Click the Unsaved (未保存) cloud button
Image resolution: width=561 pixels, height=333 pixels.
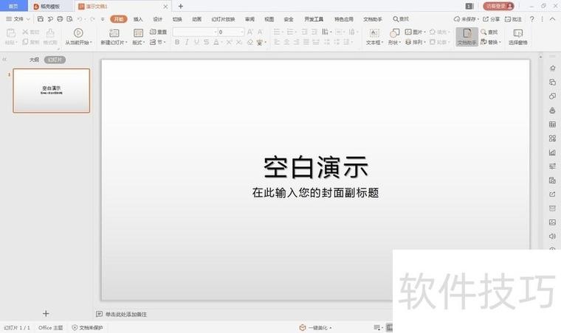[x=467, y=19]
